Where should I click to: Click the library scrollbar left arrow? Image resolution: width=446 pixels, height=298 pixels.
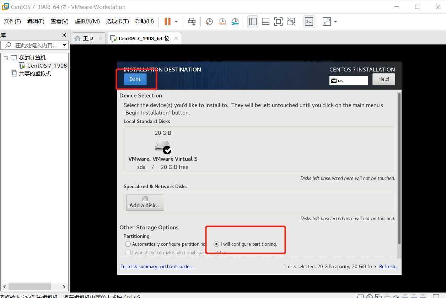(x=4, y=287)
